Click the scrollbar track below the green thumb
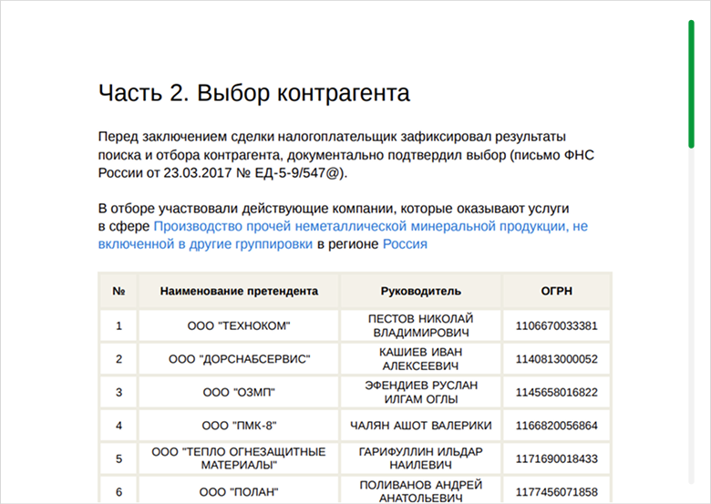 (x=692, y=319)
